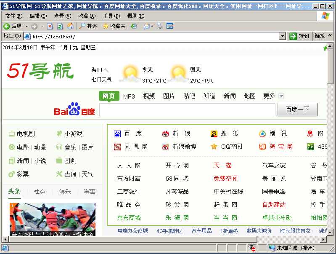The height and width of the screenshot is (254, 336).
Task: Open the 小游戏 category link
Action: point(73,134)
